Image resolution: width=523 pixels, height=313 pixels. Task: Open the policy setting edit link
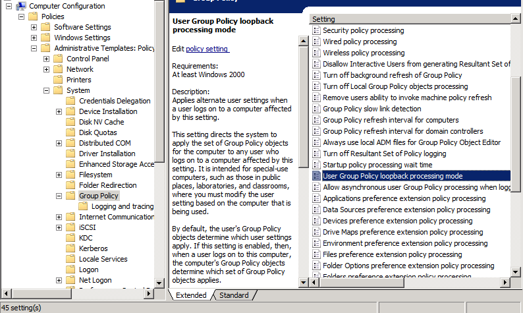[207, 49]
